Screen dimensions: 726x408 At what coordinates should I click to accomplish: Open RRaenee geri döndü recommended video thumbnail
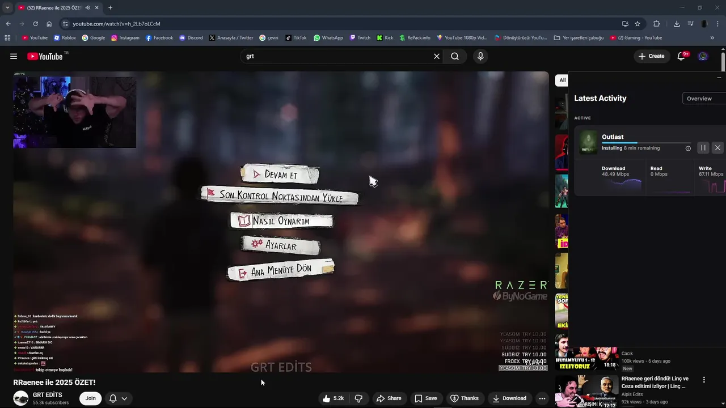click(x=586, y=391)
